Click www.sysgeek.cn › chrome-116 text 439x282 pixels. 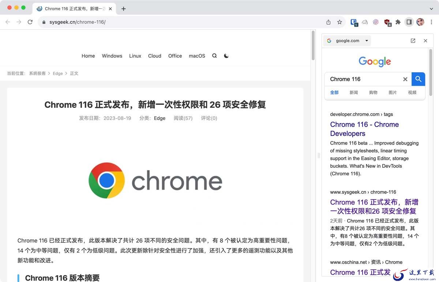pyautogui.click(x=363, y=192)
